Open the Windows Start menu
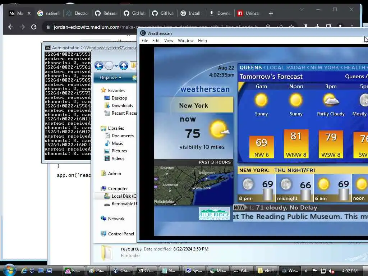This screenshot has height=276, width=368. click(9, 270)
